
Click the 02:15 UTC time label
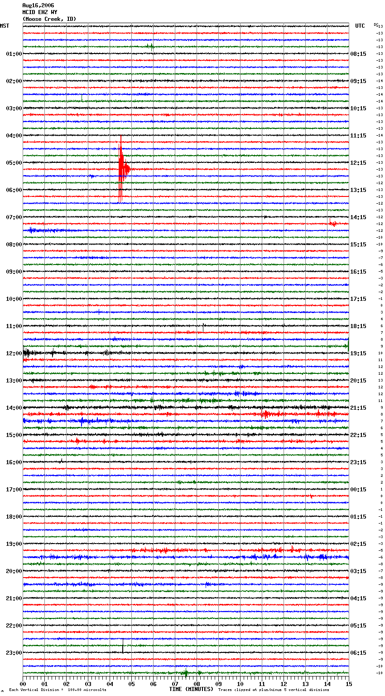click(x=358, y=544)
